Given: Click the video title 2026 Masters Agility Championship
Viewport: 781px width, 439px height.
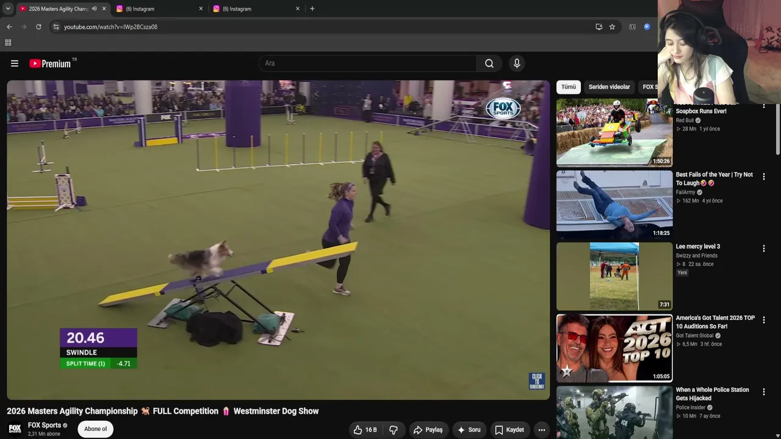Looking at the screenshot, I should (x=163, y=411).
